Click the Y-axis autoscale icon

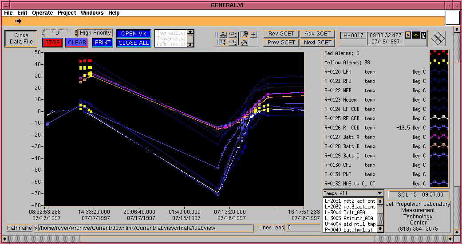pyautogui.click(x=223, y=43)
